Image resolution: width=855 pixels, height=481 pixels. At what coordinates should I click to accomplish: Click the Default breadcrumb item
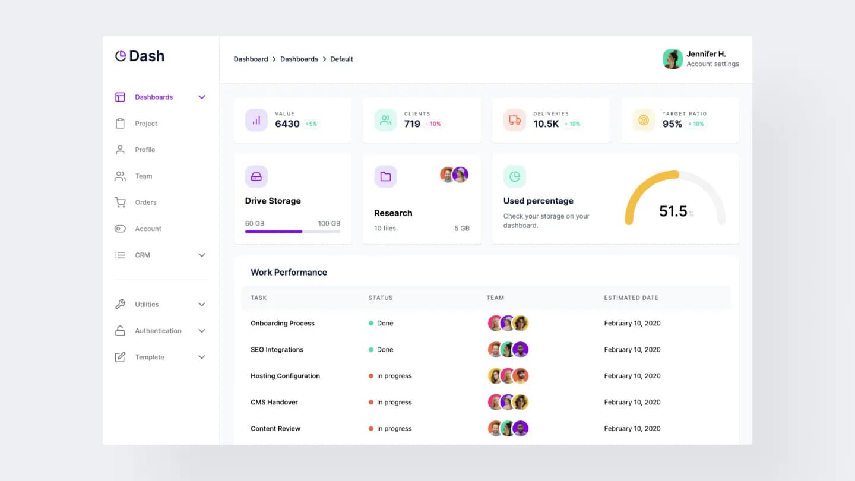click(x=341, y=59)
